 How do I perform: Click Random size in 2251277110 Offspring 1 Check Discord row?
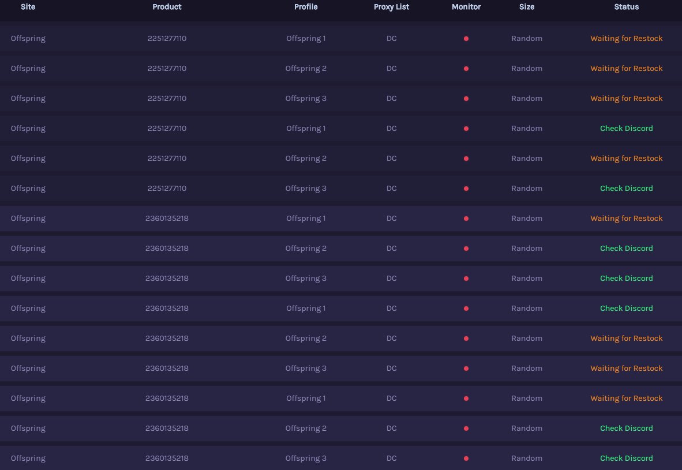[x=527, y=128]
